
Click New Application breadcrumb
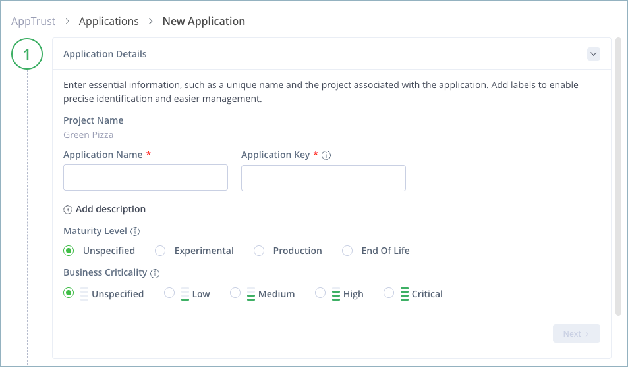[204, 21]
